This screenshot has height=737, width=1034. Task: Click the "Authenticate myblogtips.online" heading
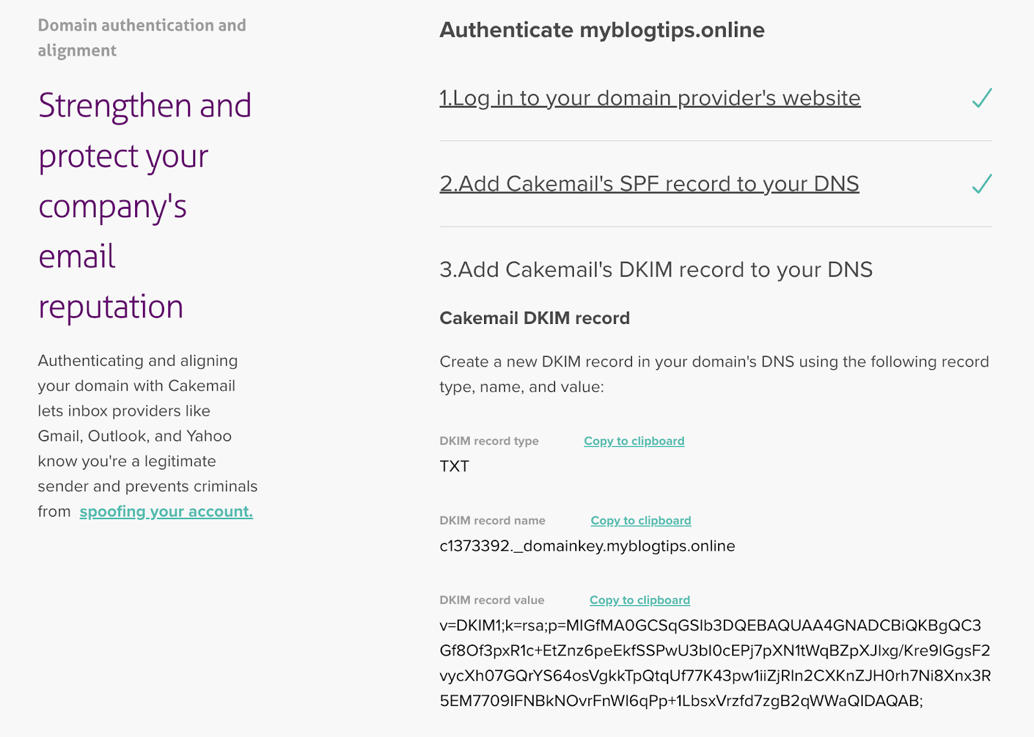602,30
